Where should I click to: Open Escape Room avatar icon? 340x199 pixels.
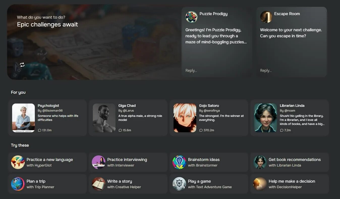tap(266, 17)
